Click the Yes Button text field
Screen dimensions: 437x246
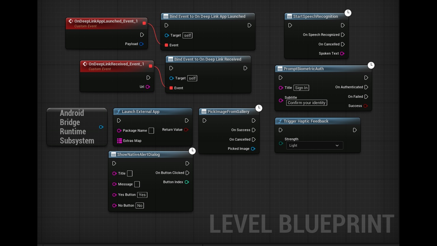click(x=142, y=195)
